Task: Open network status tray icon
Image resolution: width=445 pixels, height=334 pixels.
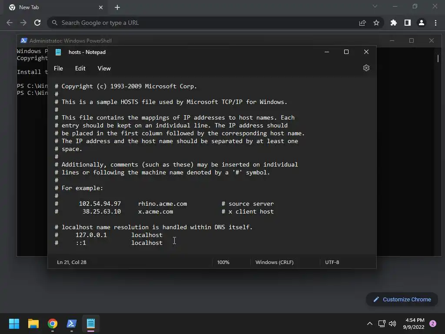Action: (382, 324)
